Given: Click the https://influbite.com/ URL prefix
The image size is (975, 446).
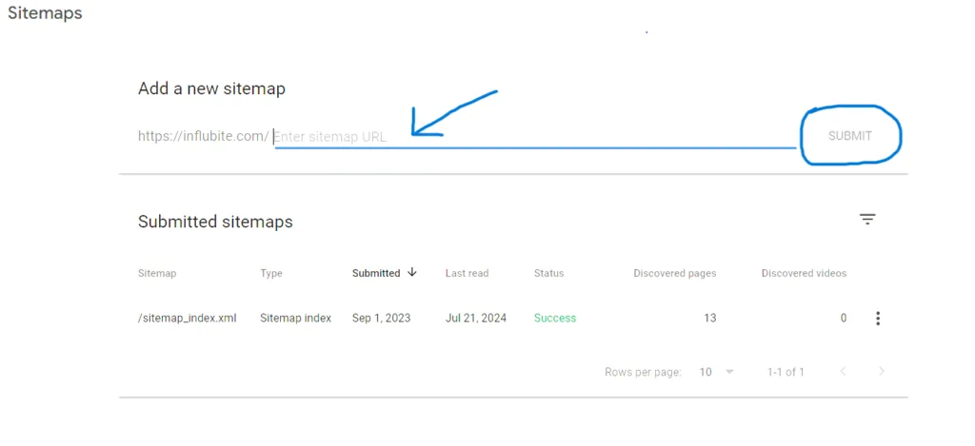Looking at the screenshot, I should pyautogui.click(x=204, y=136).
